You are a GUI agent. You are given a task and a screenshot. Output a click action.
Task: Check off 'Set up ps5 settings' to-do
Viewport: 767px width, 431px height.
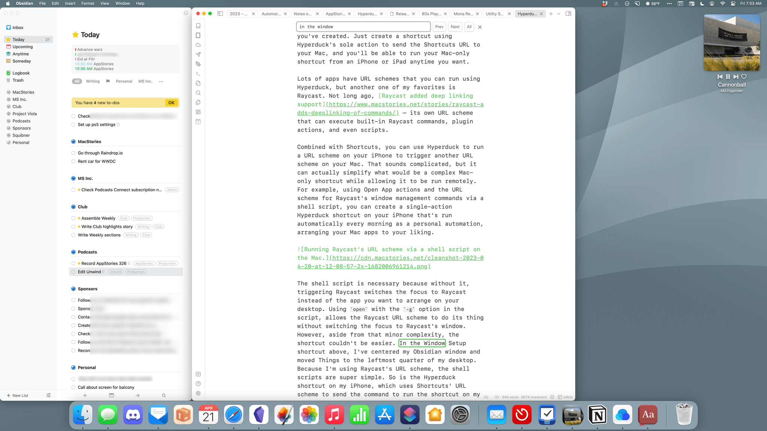(x=73, y=125)
